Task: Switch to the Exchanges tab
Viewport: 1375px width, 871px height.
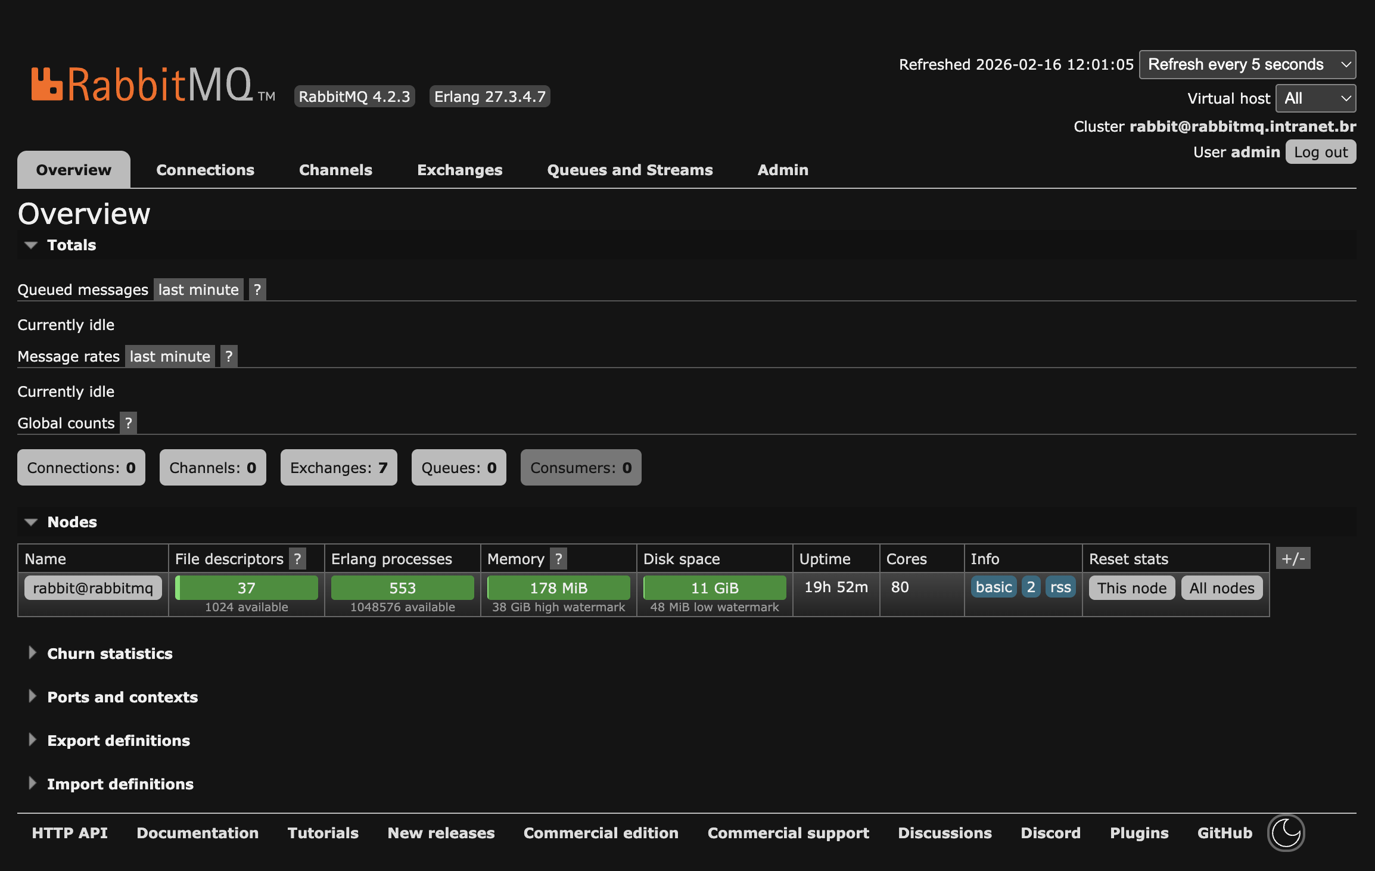Action: [459, 170]
